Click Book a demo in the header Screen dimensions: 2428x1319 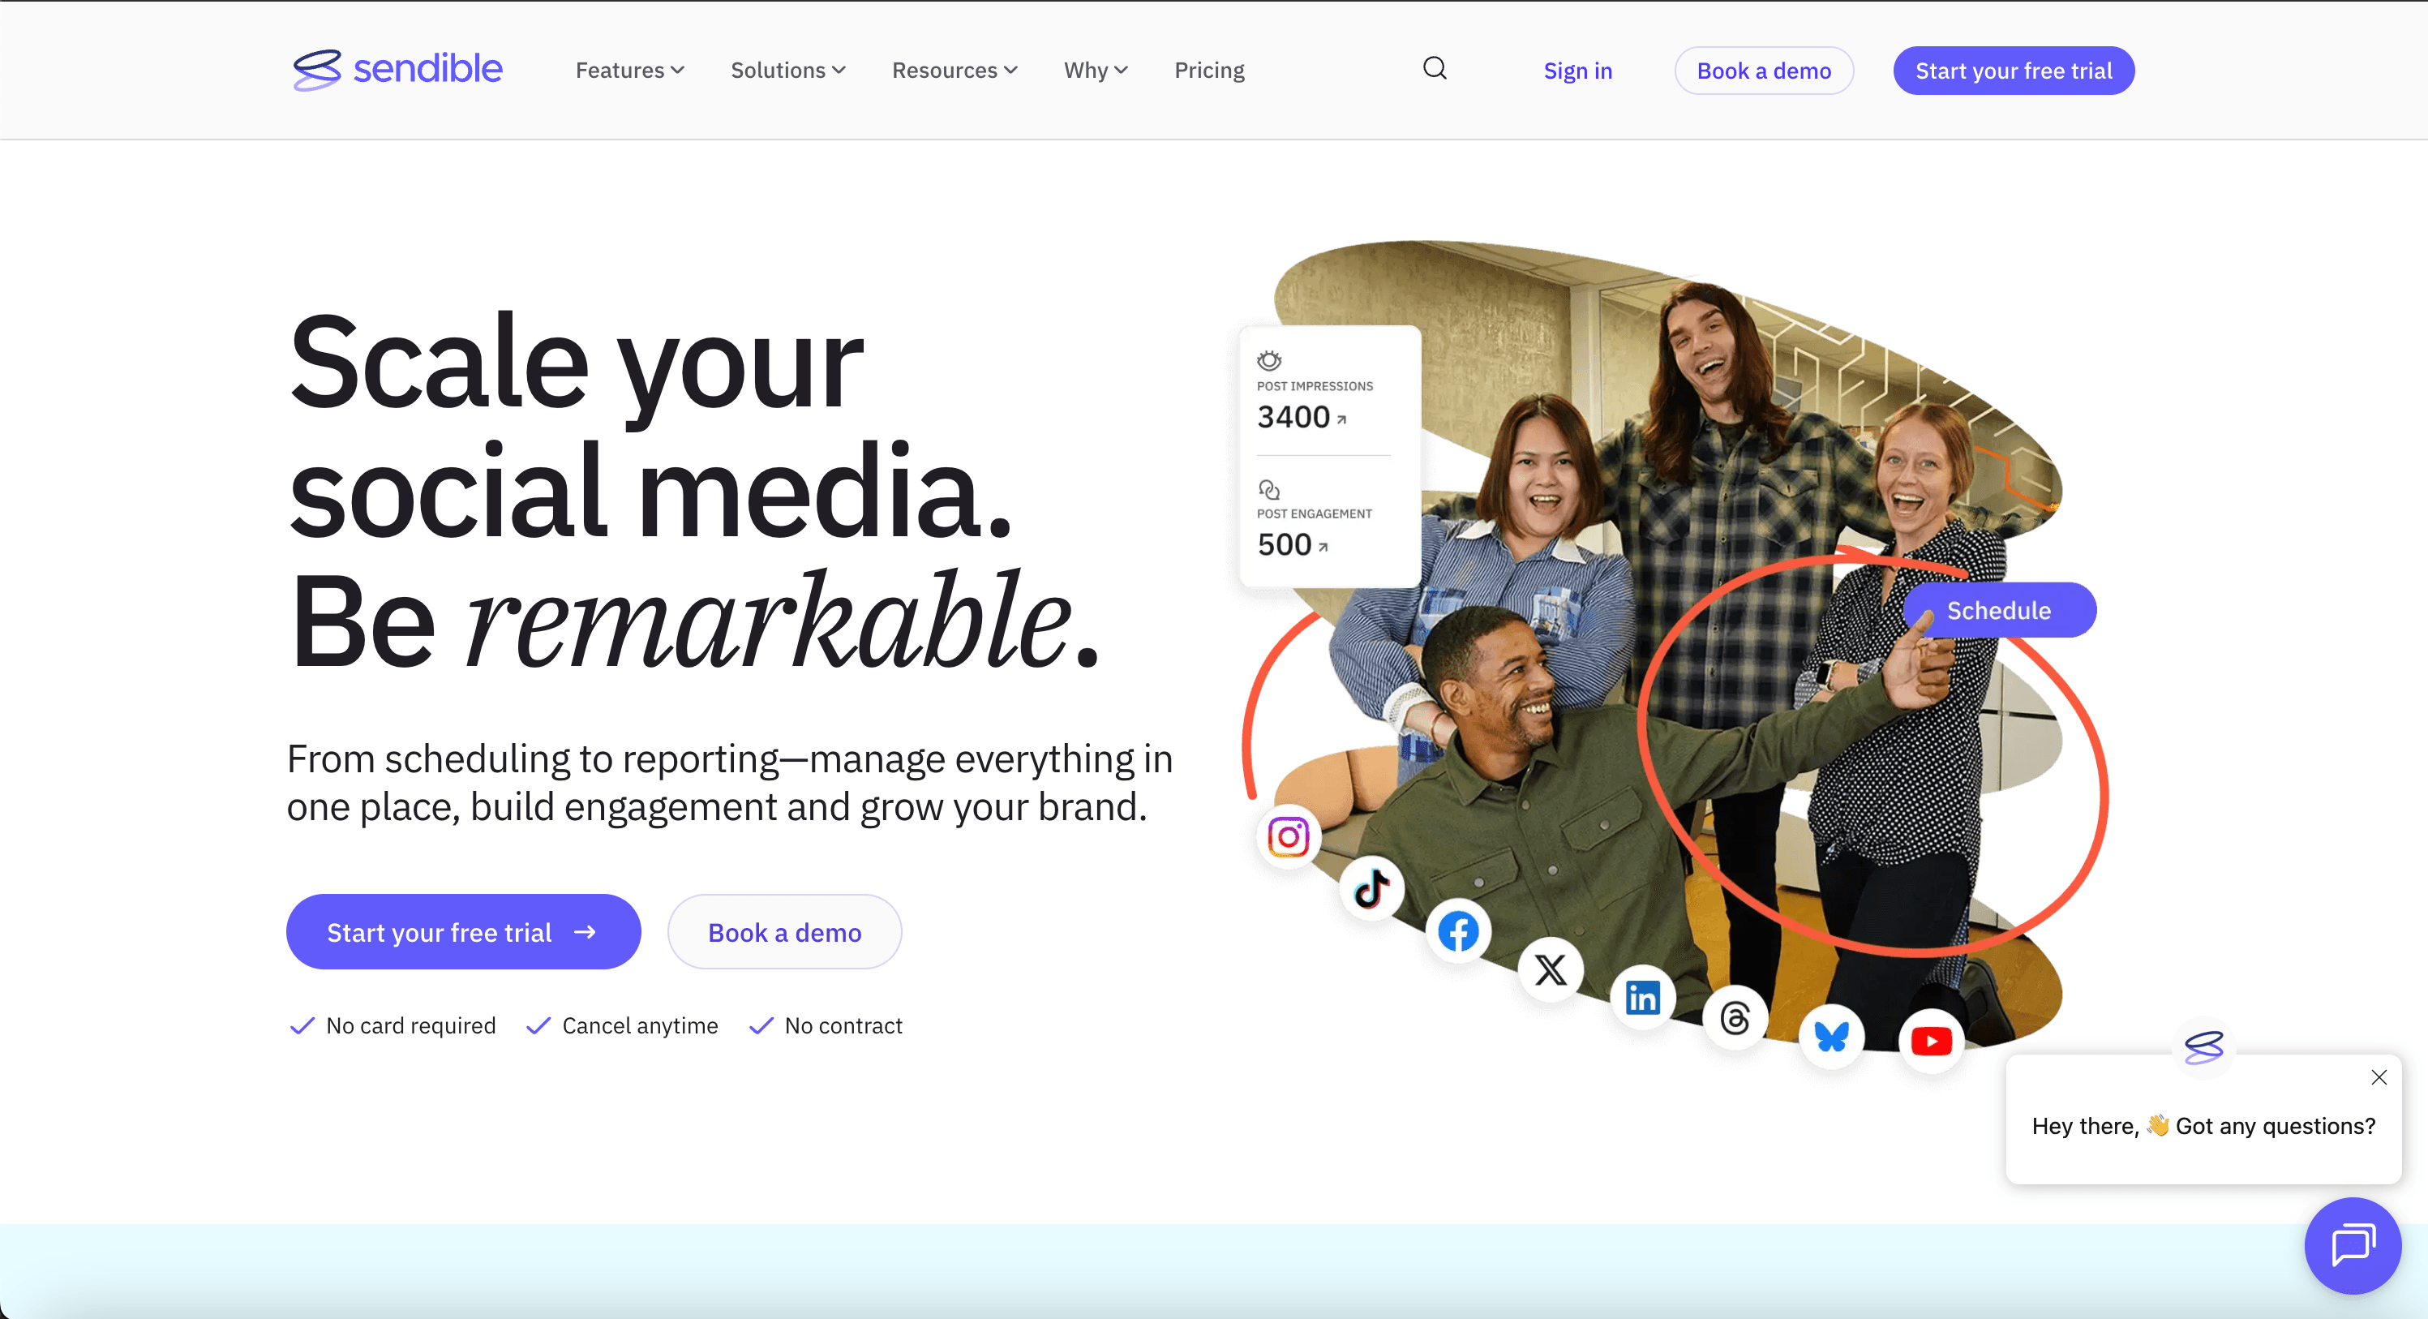coord(1764,71)
